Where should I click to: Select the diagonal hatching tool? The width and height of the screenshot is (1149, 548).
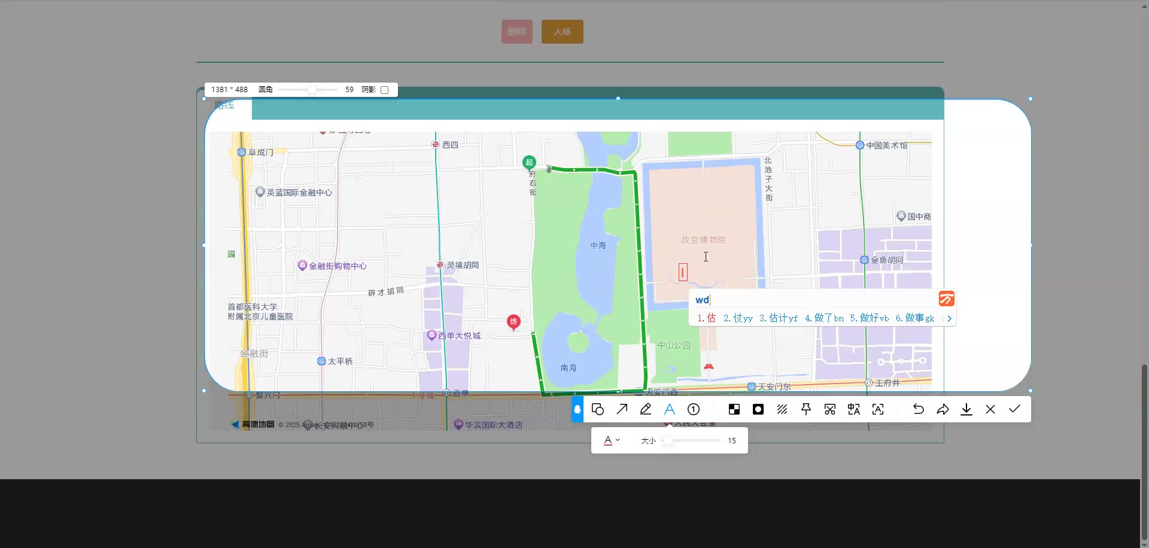[x=782, y=409]
